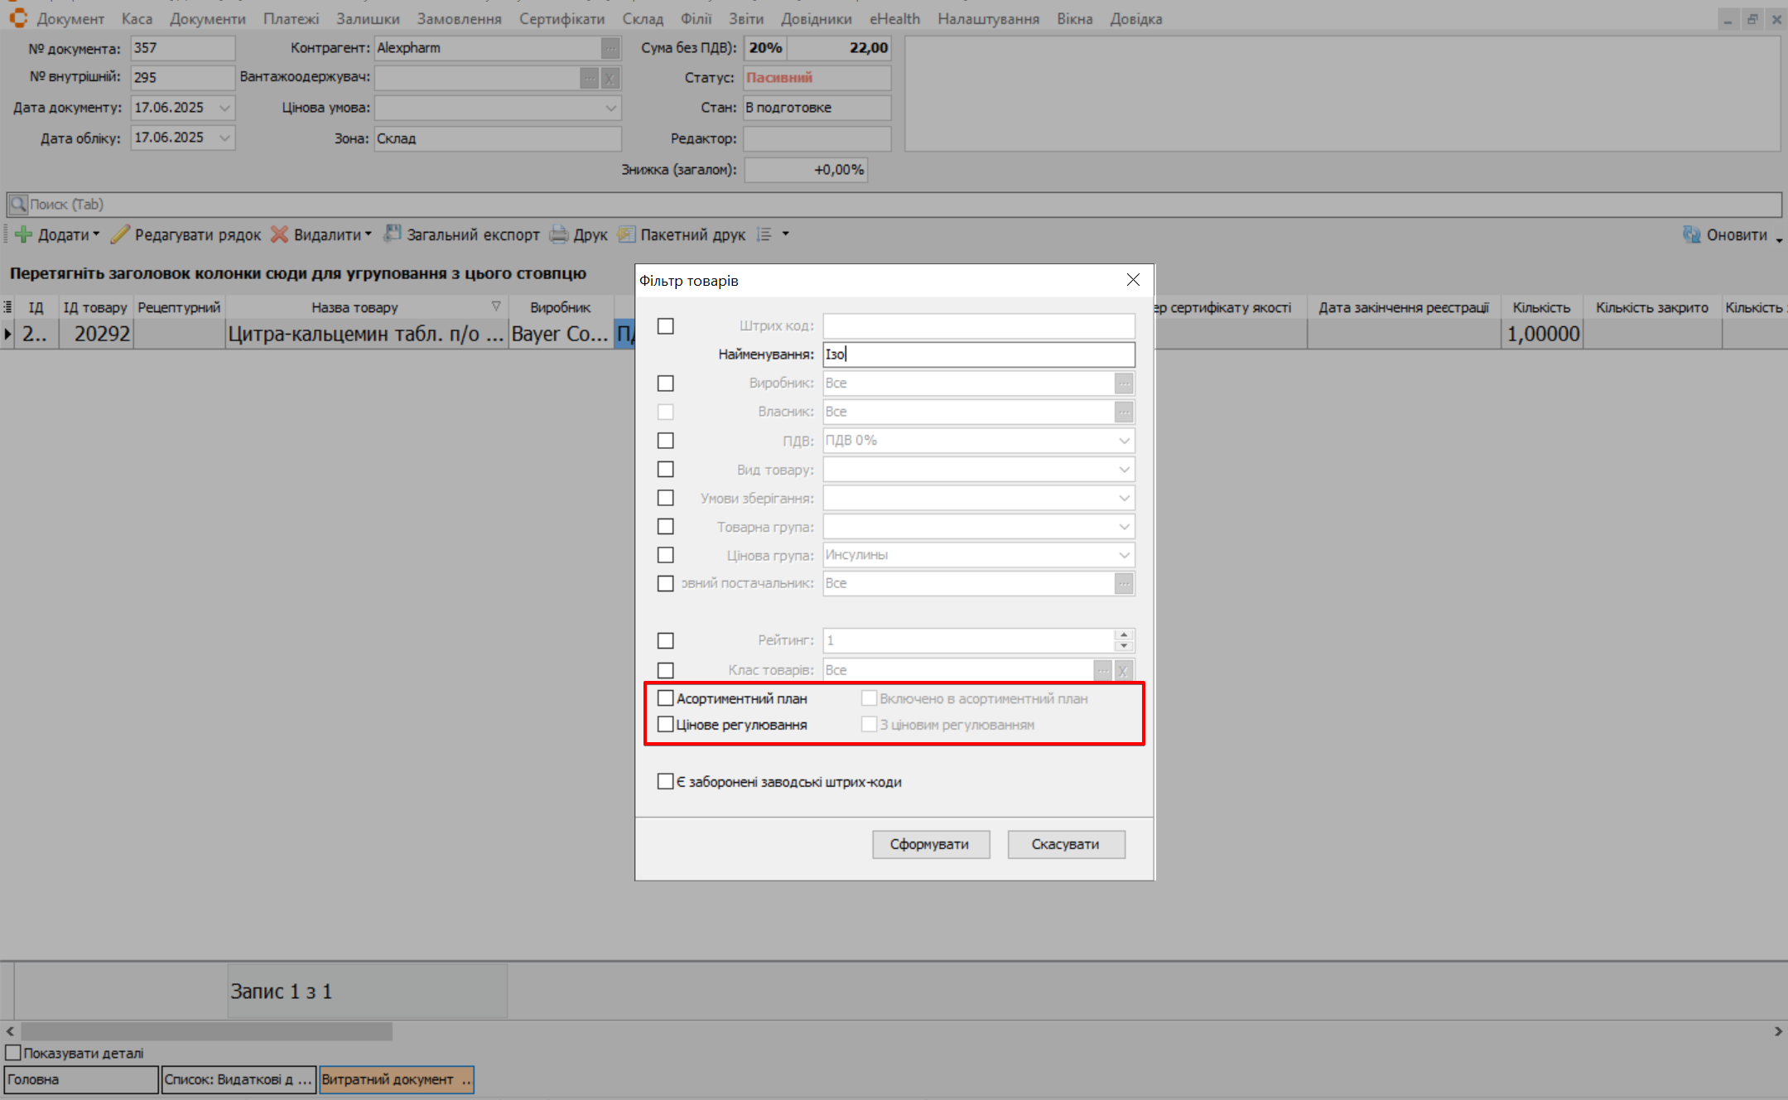Viewport: 1788px width, 1100px height.
Task: Expand the ПДВ dropdown in filter
Action: coord(1124,441)
